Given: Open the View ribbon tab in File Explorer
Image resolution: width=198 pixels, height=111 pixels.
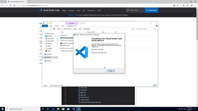Looking at the screenshot, I should (62, 26).
